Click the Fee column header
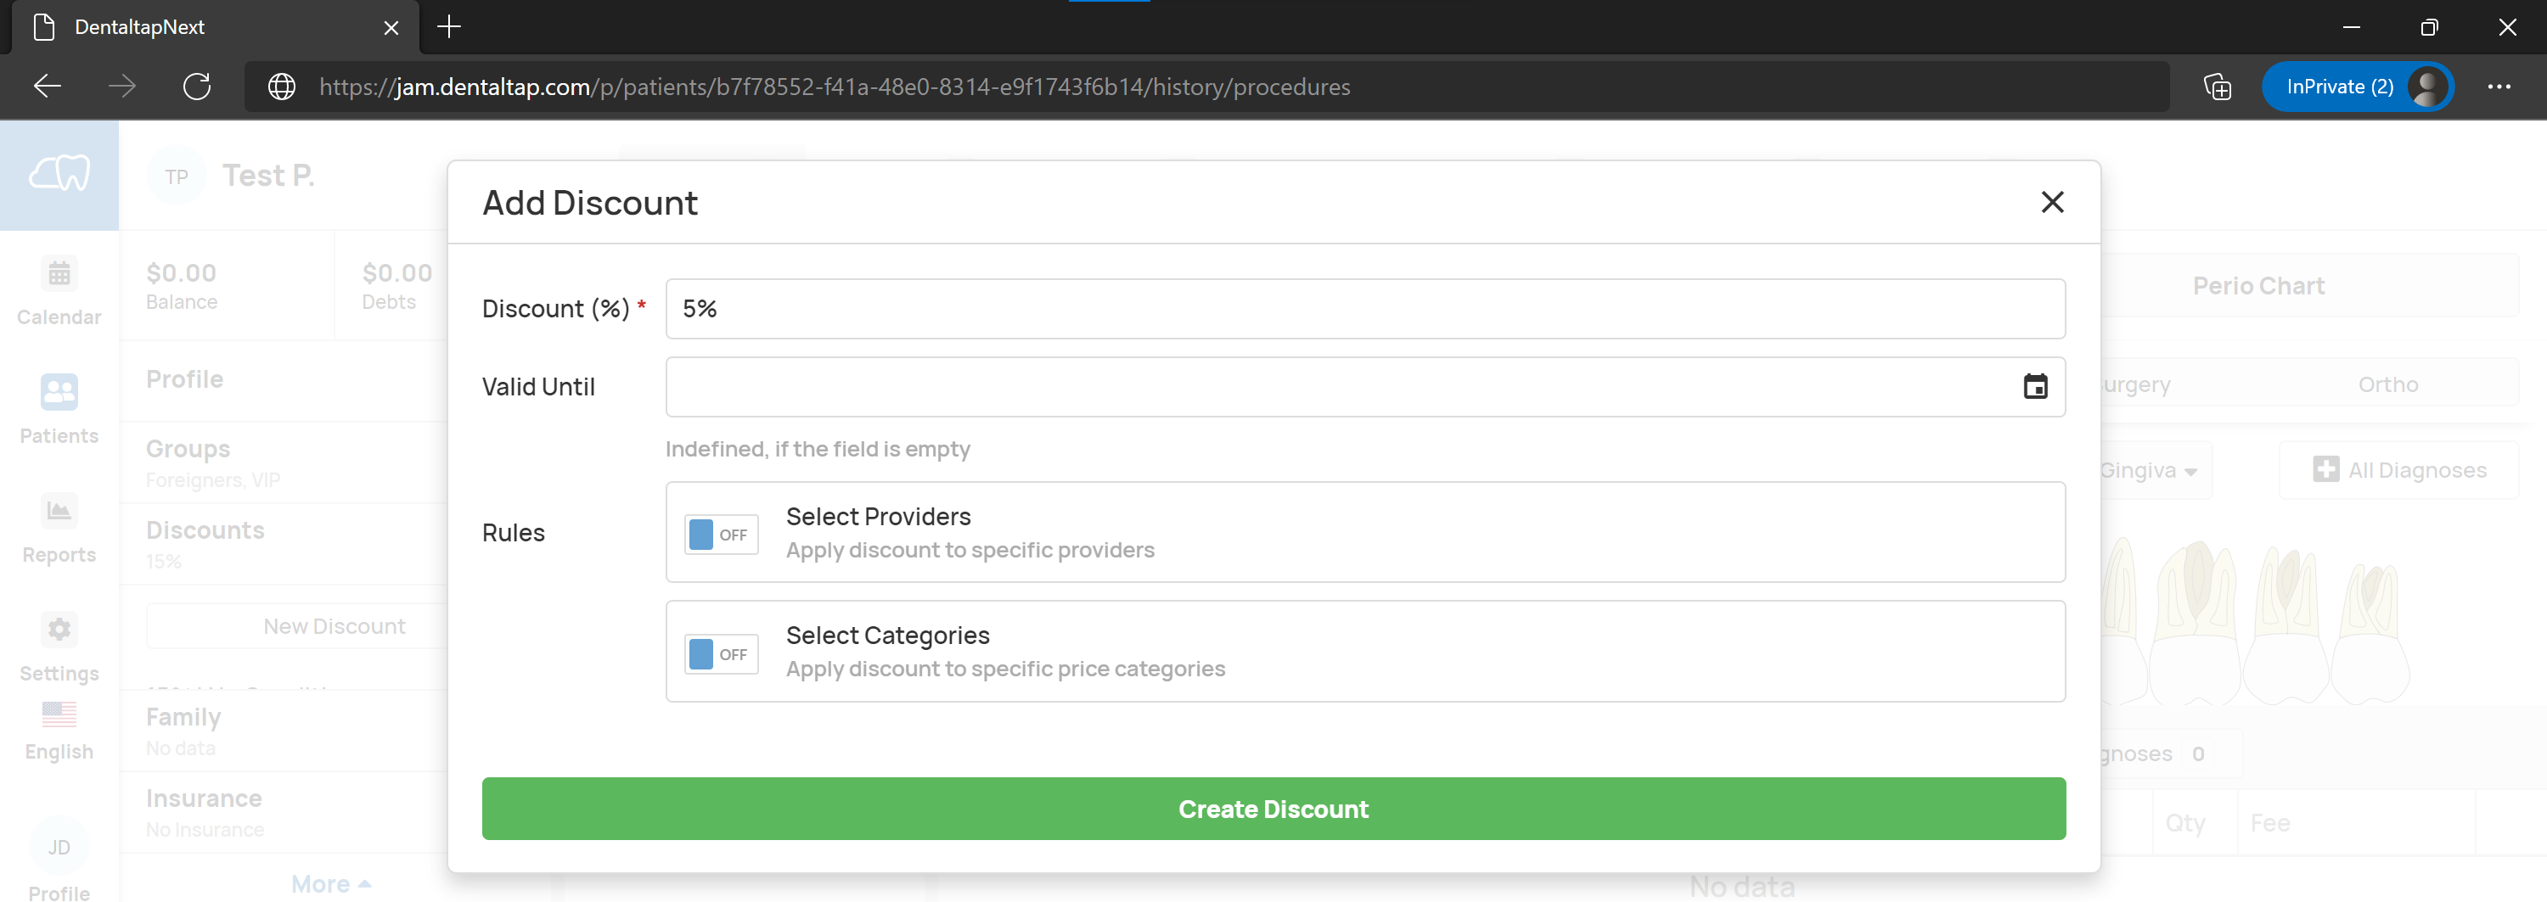This screenshot has width=2547, height=902. click(x=2269, y=823)
